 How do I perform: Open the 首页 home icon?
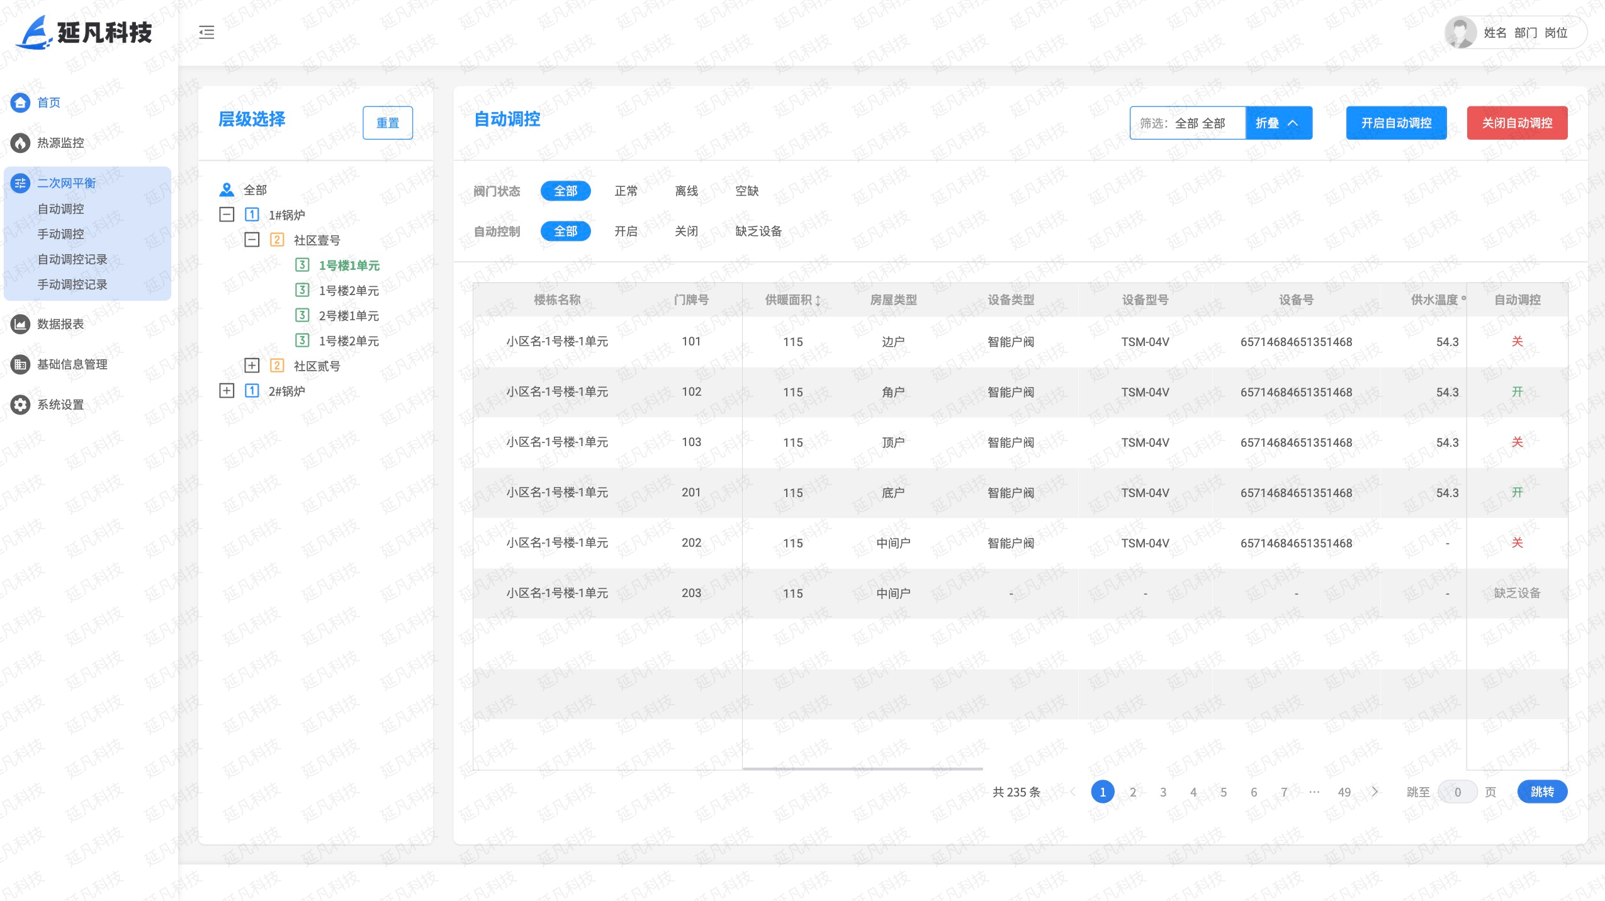point(20,103)
